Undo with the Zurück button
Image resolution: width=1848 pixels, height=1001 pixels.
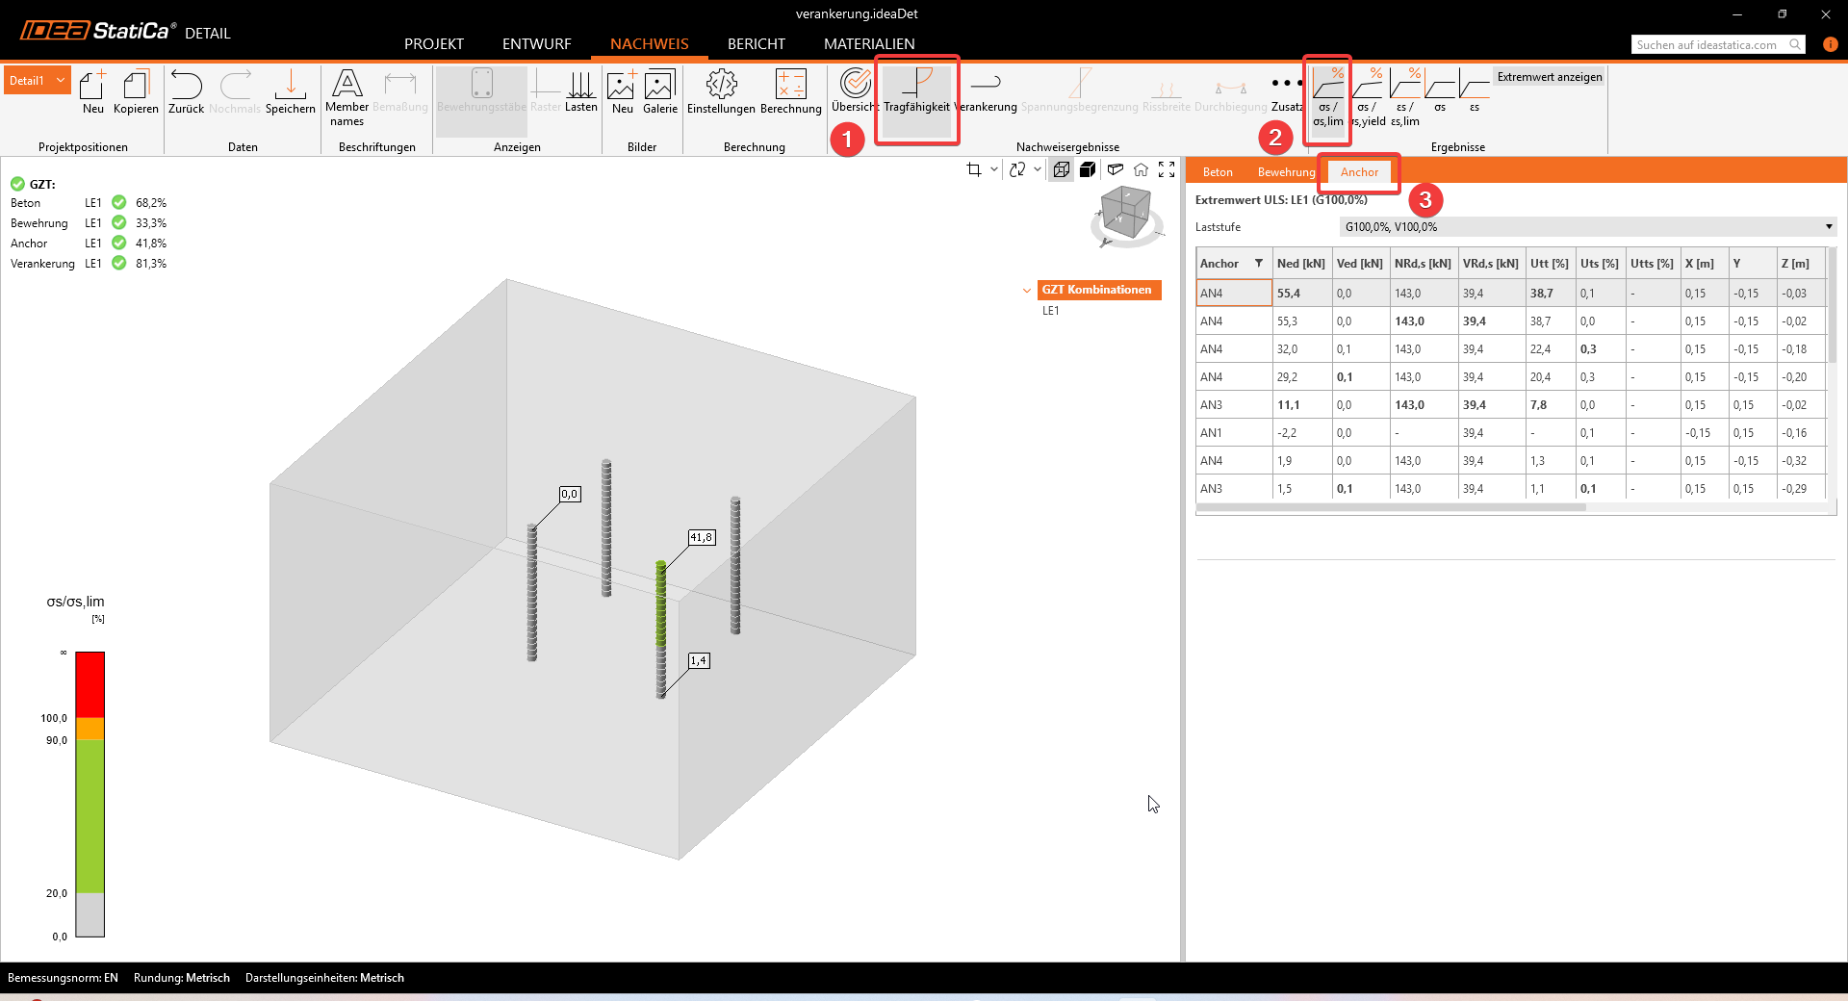(x=186, y=92)
